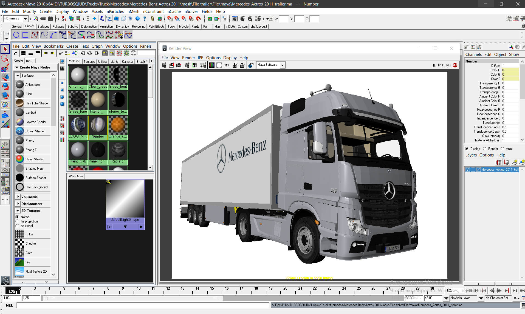Click the Work Area tab label
The width and height of the screenshot is (525, 314).
pos(76,176)
